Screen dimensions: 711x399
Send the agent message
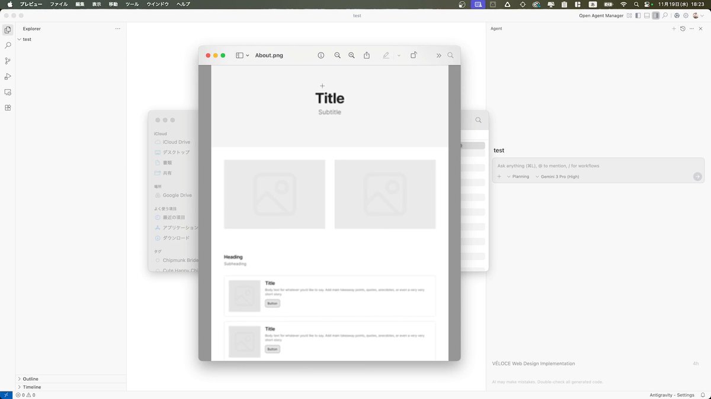[x=697, y=176]
